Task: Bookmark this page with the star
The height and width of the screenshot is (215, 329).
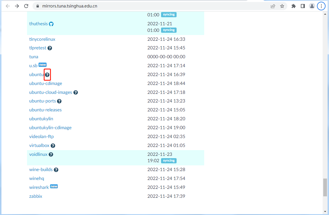Action: click(282, 6)
